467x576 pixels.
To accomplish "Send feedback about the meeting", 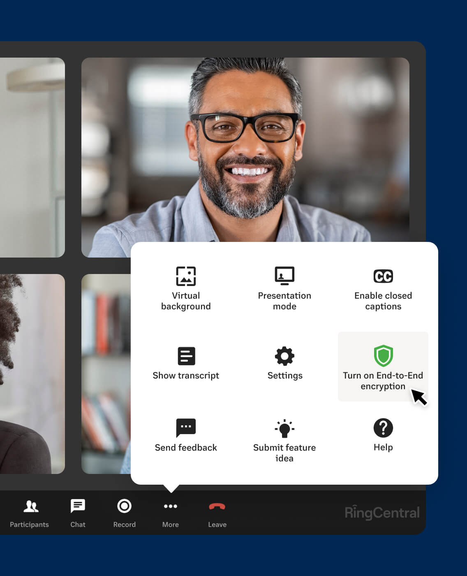I will pos(186,436).
